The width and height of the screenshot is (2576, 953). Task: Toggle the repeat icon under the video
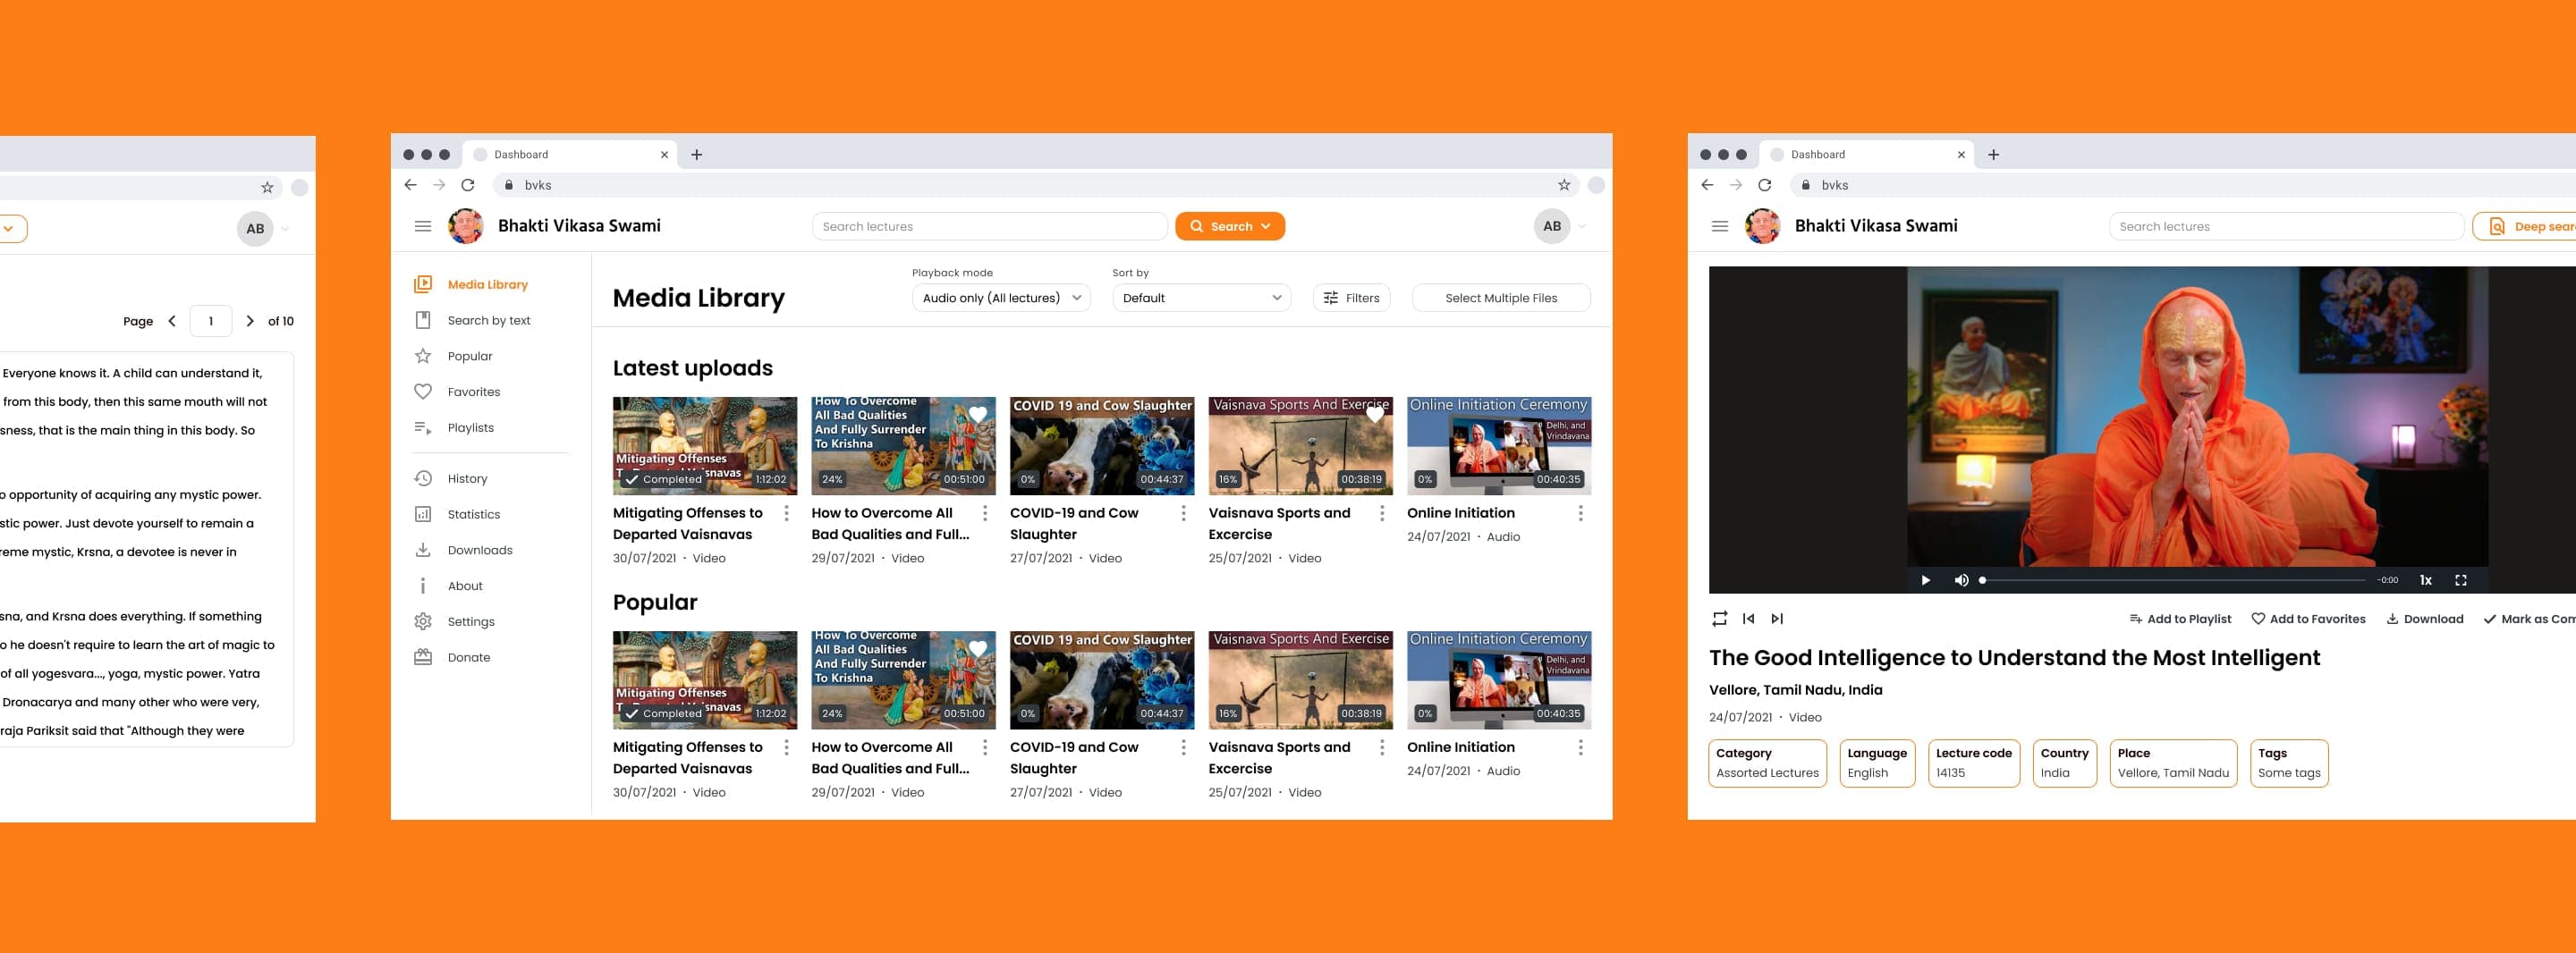[x=1719, y=619]
